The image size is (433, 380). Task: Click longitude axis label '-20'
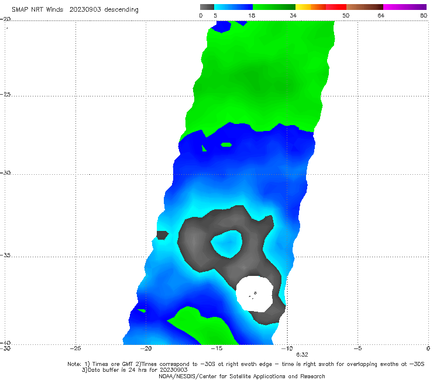pyautogui.click(x=146, y=348)
